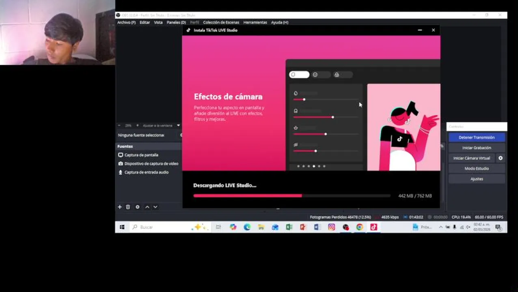The image size is (518, 292).
Task: Click the trash icon to remove source
Action: (x=128, y=207)
